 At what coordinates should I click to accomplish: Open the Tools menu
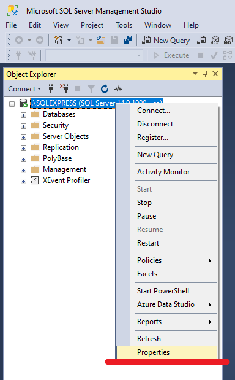point(124,25)
